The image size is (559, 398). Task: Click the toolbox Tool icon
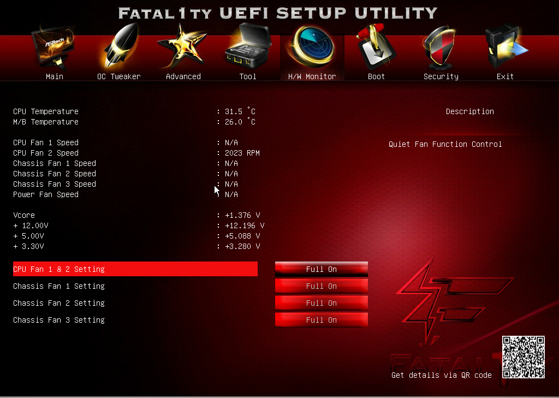[248, 46]
